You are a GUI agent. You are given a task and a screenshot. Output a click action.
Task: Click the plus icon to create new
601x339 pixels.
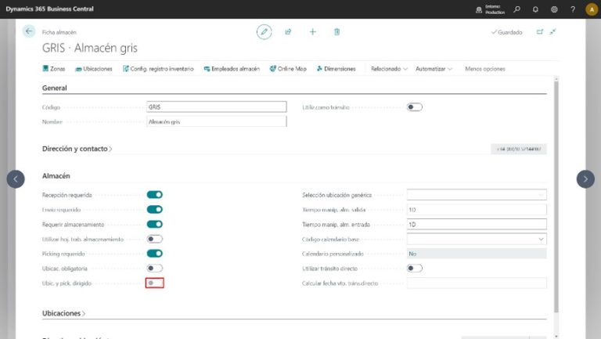pyautogui.click(x=312, y=31)
